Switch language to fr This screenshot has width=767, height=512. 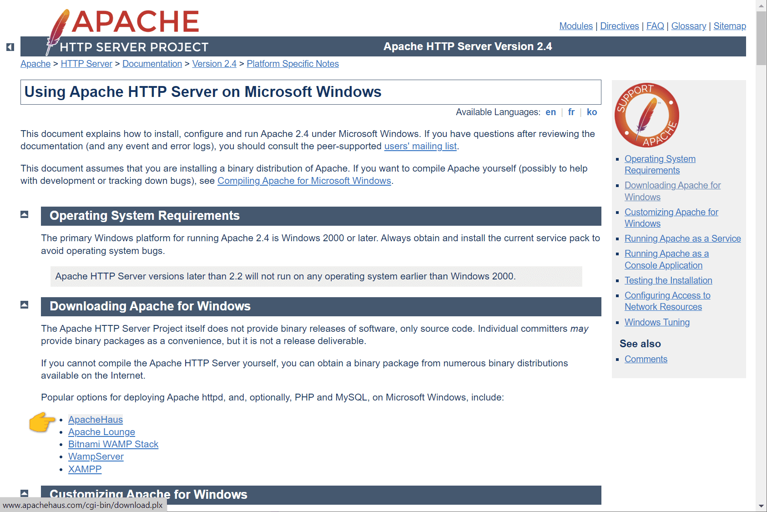click(571, 112)
